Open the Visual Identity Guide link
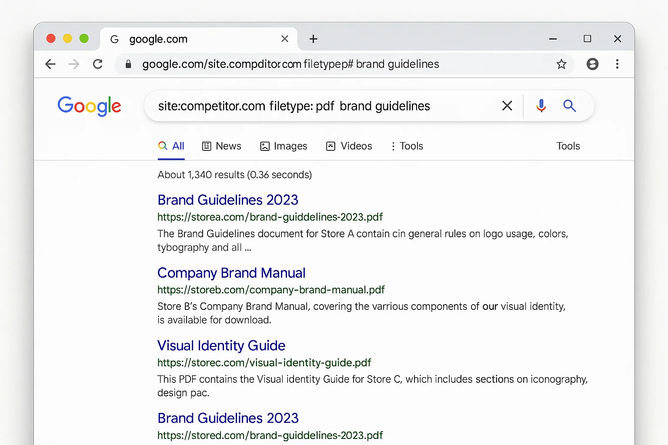 (x=221, y=345)
